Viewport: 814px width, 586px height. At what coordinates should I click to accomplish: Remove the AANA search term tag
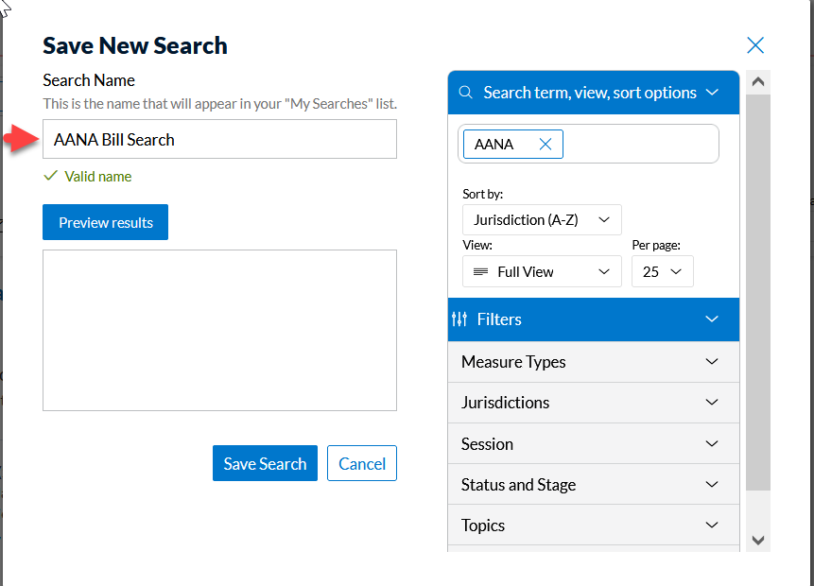click(545, 144)
